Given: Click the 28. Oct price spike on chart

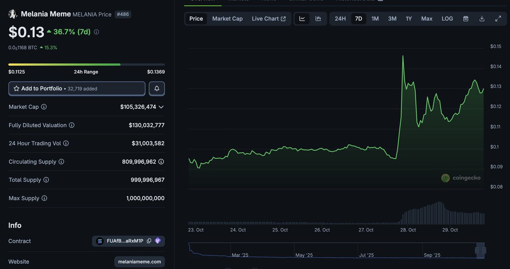Looking at the screenshot, I should 402,56.
